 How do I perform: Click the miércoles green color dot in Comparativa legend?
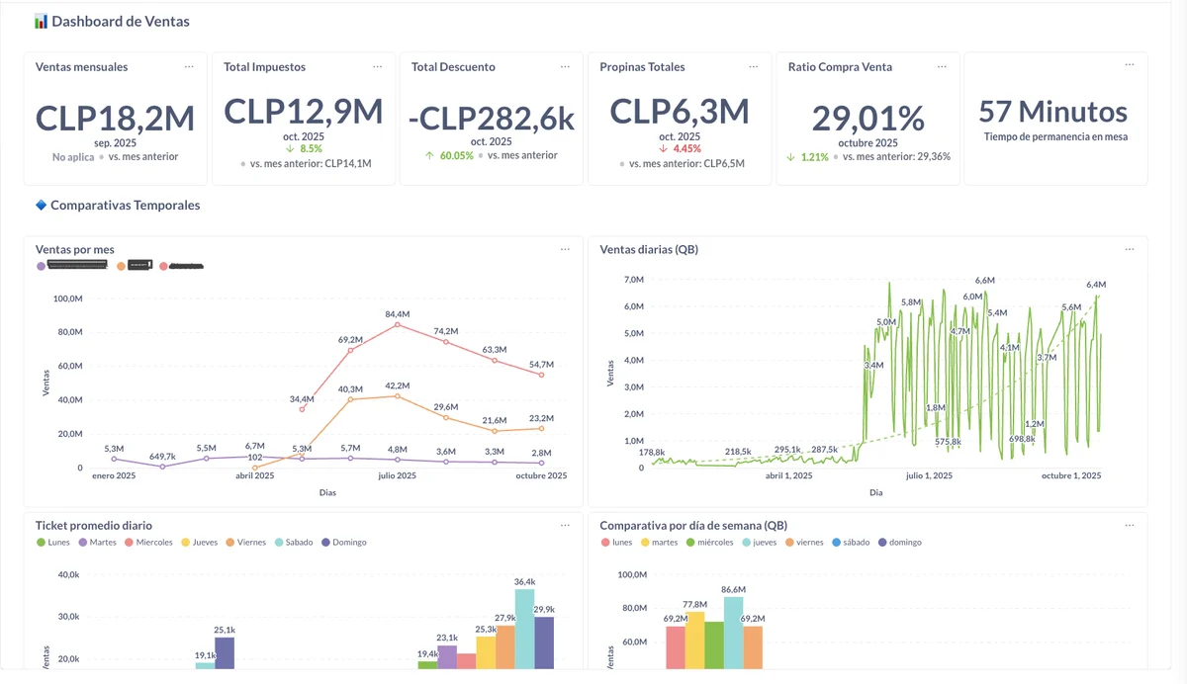coord(688,543)
